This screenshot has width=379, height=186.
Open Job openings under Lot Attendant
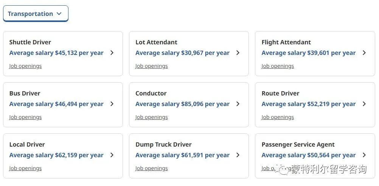[152, 66]
